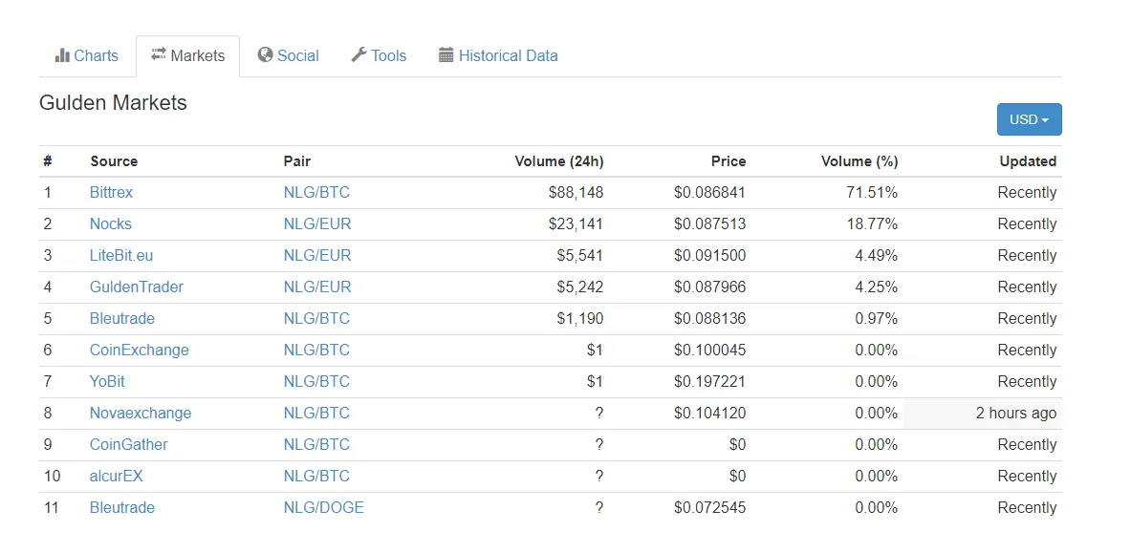Click the globe icon beside Social
This screenshot has height=553, width=1131.
pos(265,54)
